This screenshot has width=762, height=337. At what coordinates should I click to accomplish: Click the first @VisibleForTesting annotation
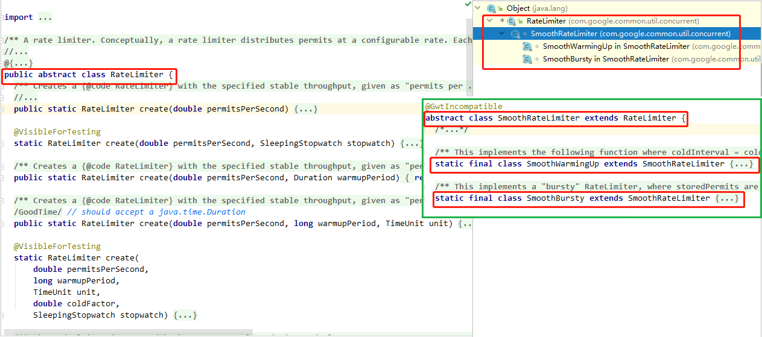coord(57,132)
